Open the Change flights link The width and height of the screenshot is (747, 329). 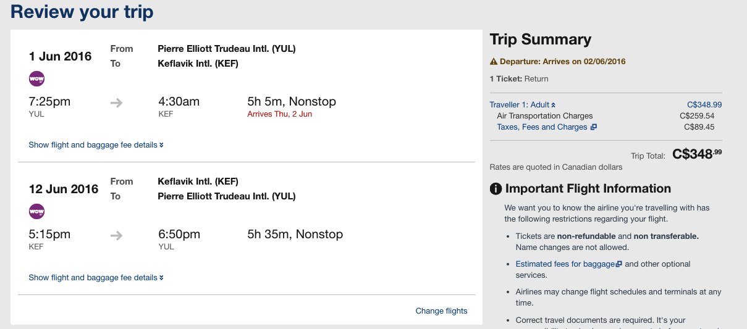pyautogui.click(x=442, y=311)
